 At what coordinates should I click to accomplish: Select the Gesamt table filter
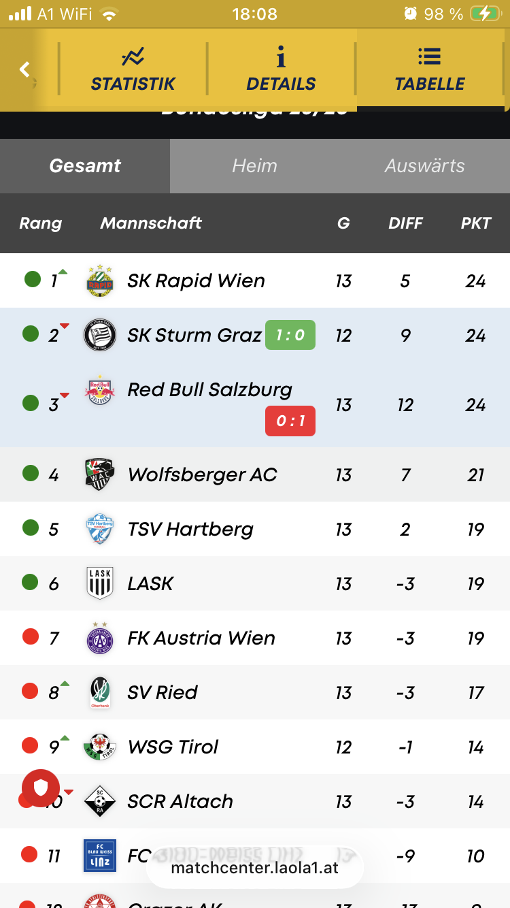(x=85, y=166)
